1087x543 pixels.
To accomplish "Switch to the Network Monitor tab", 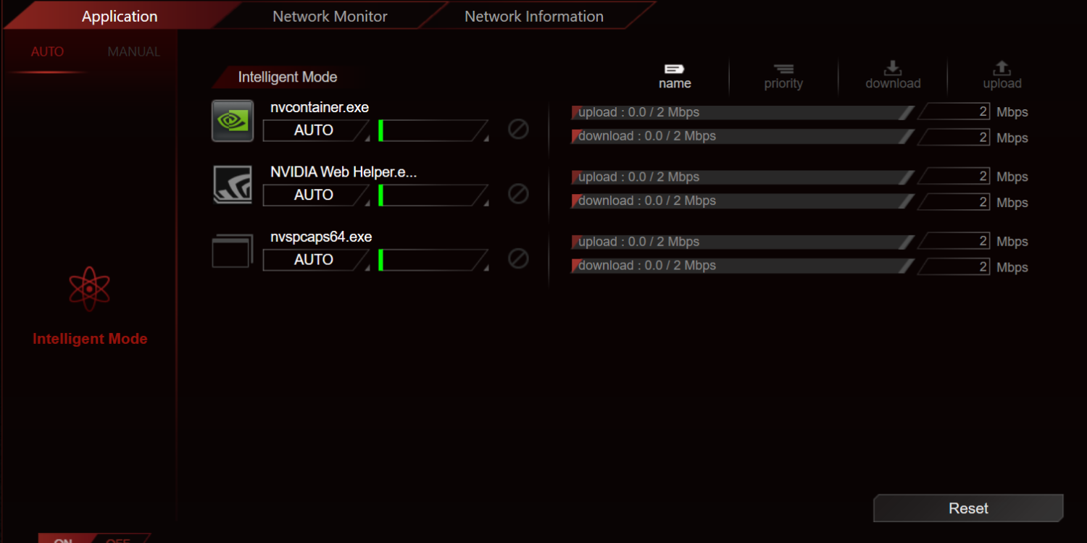I will click(330, 17).
